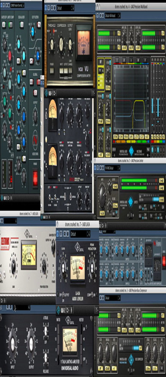Image resolution: width=166 pixels, height=377 pixels.
Task: Click the Teletronix LA2A VU meter
Action: [29, 255]
